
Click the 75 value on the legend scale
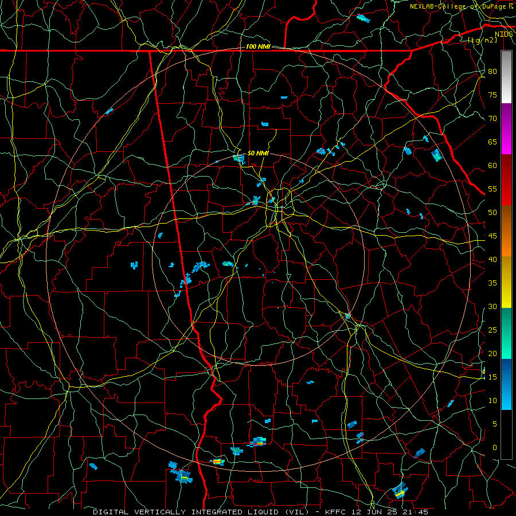(492, 95)
